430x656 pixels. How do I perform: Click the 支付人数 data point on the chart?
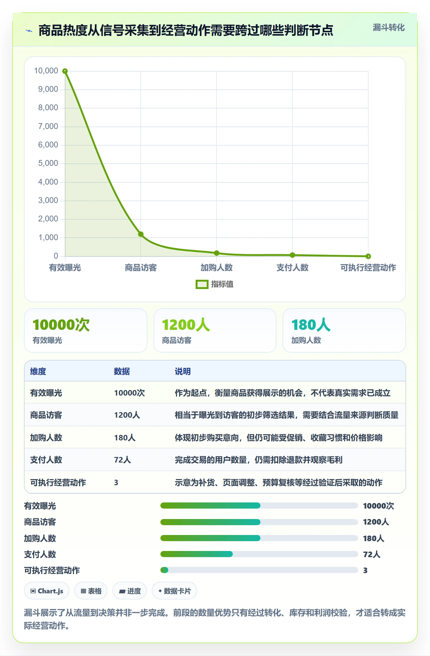292,255
